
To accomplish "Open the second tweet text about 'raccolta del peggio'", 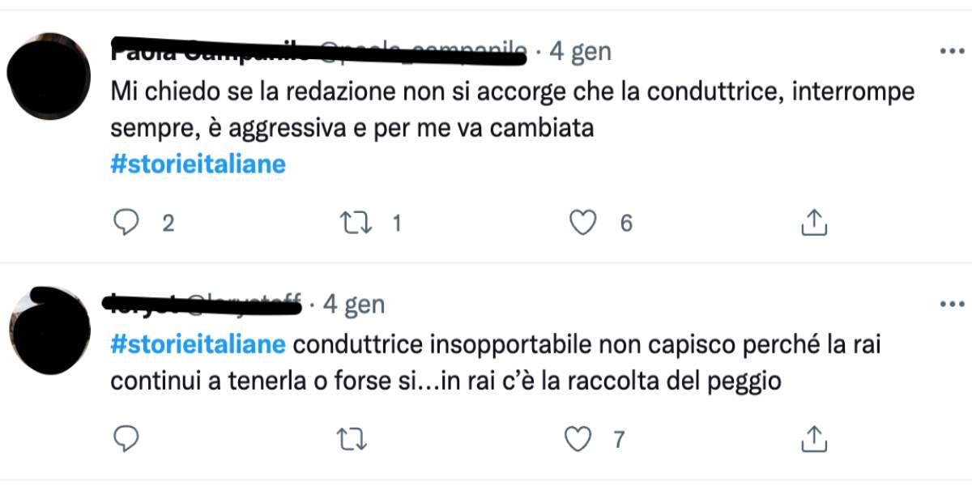I will point(446,380).
